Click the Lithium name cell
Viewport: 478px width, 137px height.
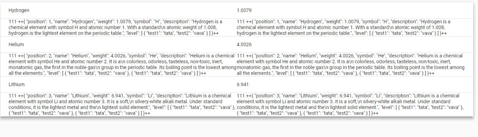(x=16, y=84)
